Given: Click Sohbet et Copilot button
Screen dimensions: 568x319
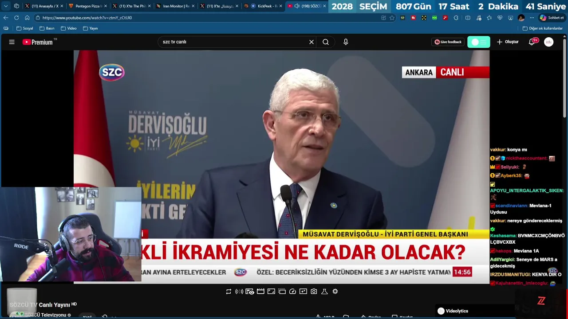Looking at the screenshot, I should [552, 18].
